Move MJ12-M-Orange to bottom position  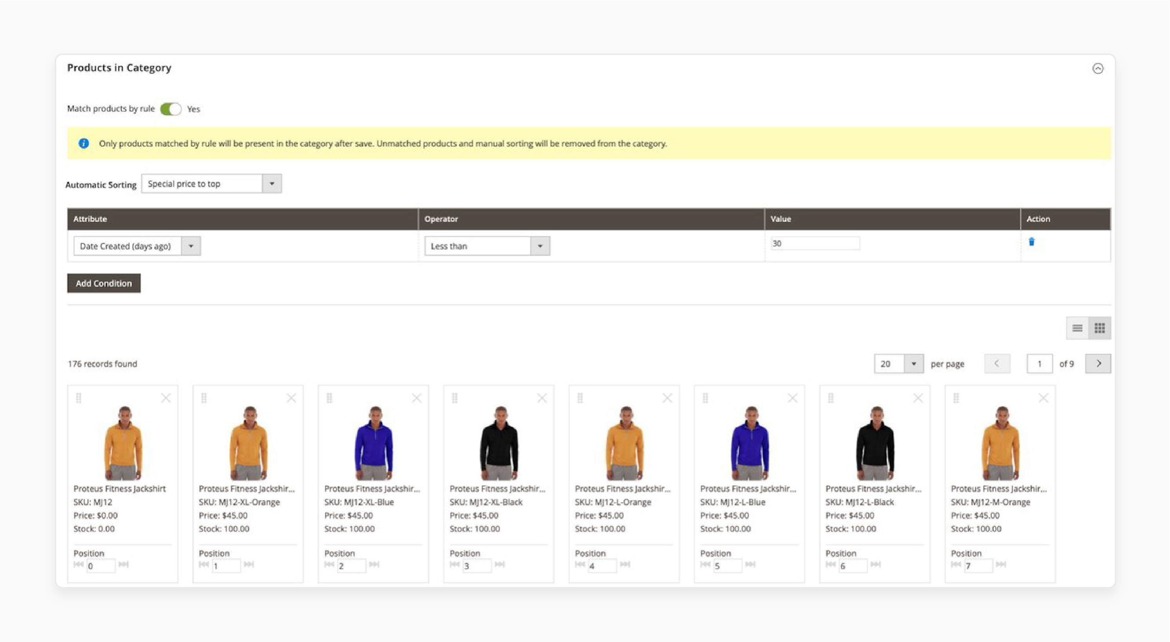[x=1001, y=564]
